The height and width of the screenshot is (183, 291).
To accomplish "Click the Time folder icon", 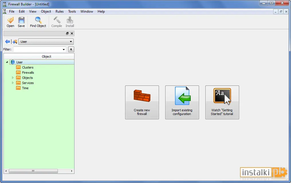I will pos(18,88).
